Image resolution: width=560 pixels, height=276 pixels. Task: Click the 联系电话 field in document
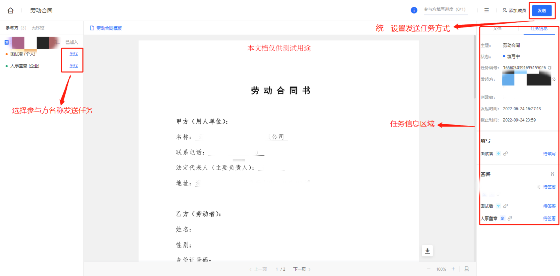pos(220,153)
